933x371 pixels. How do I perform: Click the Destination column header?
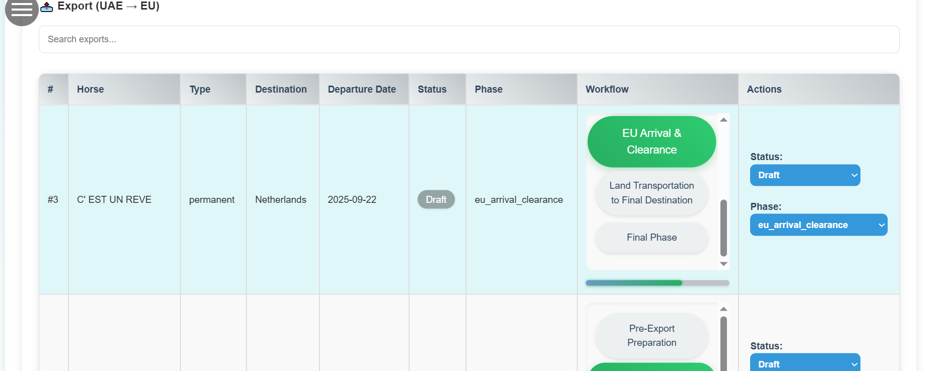(x=281, y=89)
